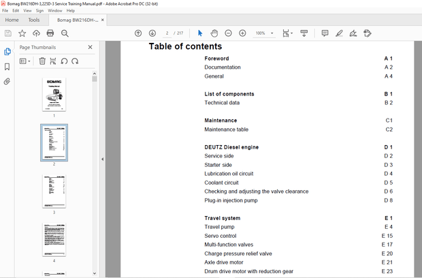The width and height of the screenshot is (422, 278).
Task: Click the Foreword contents entry
Action: (x=216, y=59)
